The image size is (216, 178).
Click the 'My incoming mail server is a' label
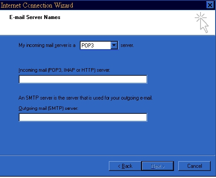click(x=47, y=45)
